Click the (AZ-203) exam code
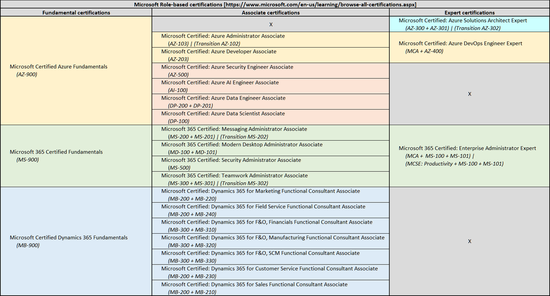550x296 pixels. [178, 59]
